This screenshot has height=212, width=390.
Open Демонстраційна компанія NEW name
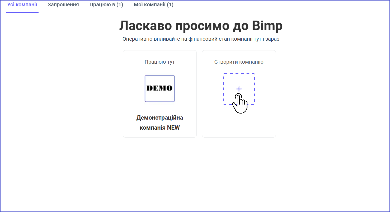pyautogui.click(x=160, y=123)
